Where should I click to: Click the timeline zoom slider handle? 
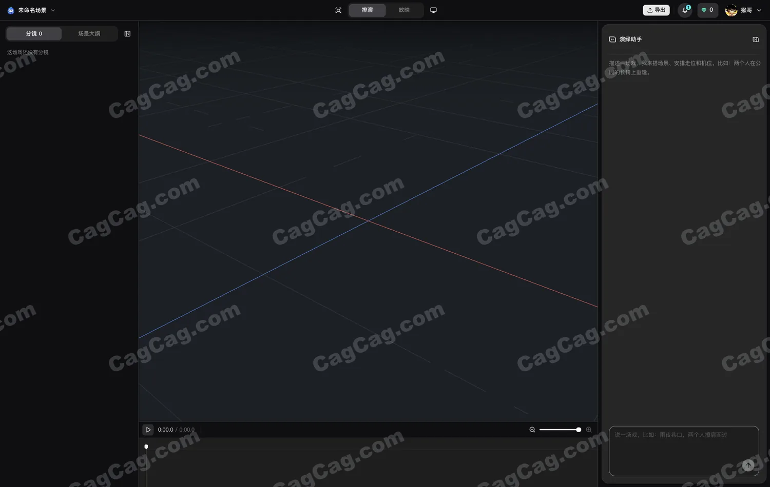(x=579, y=430)
